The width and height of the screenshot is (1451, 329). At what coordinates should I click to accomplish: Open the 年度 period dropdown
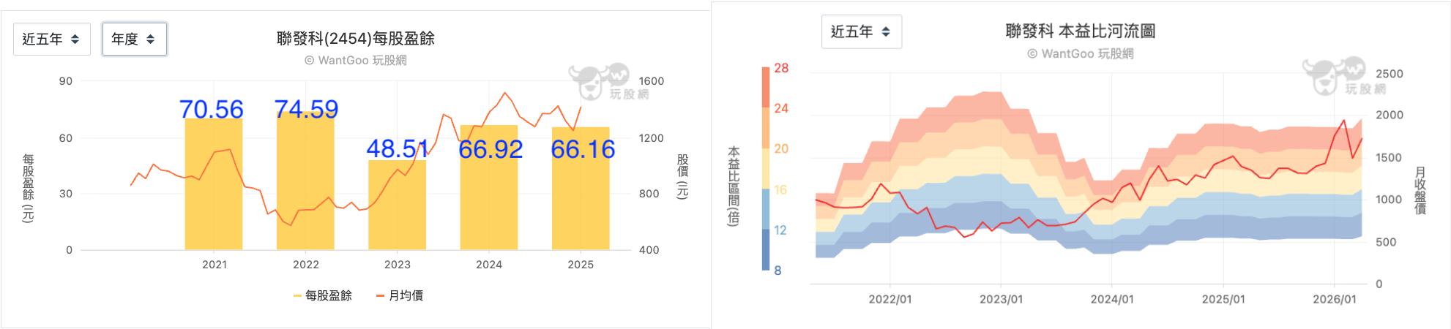click(134, 39)
